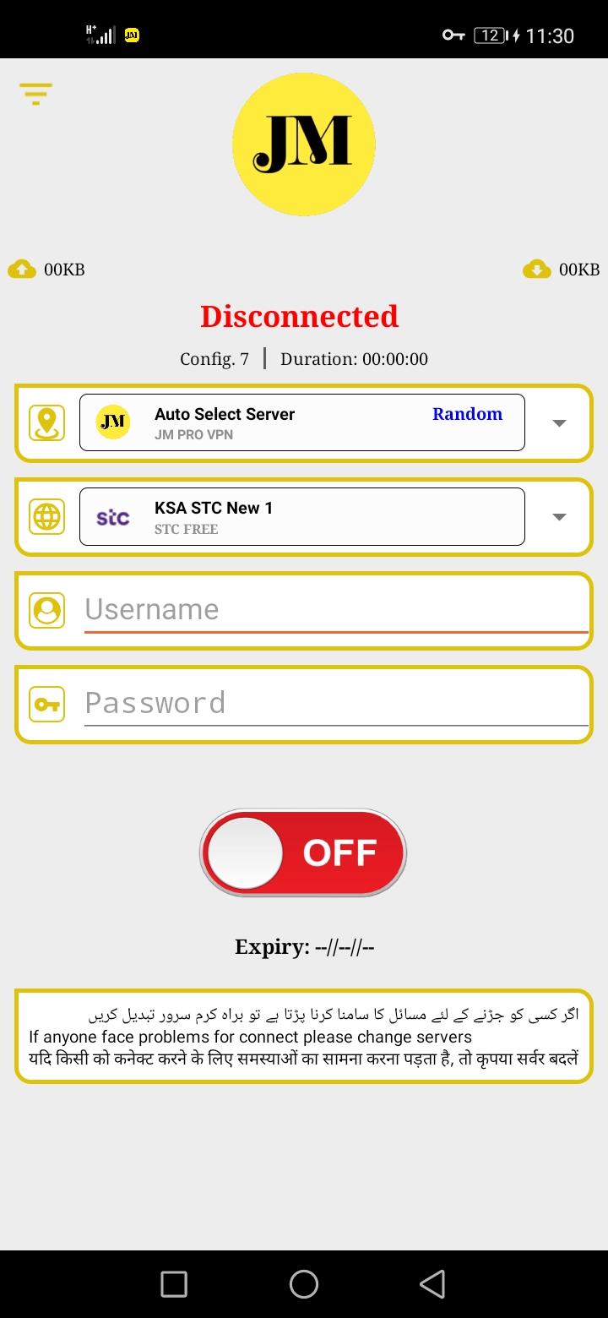Tap the globe network icon
The width and height of the screenshot is (608, 1318).
tap(46, 516)
